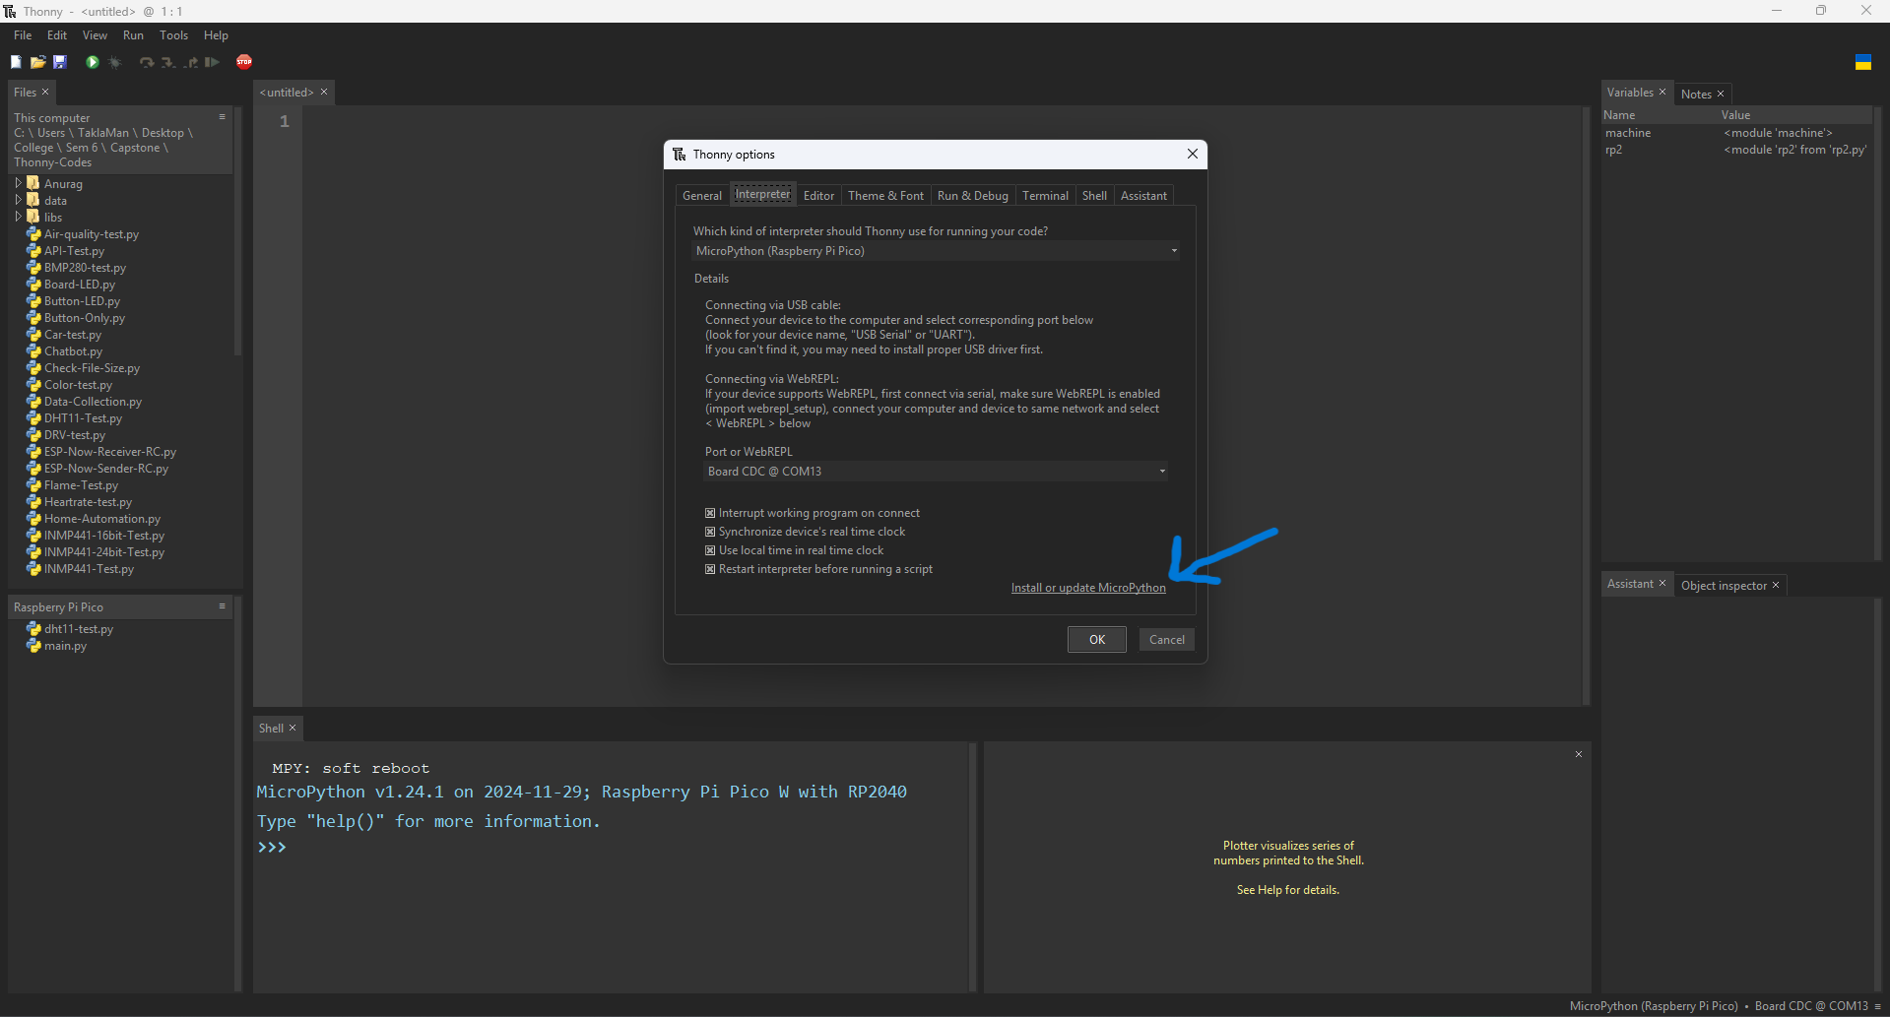Open the View menu
The height and width of the screenshot is (1017, 1890).
pos(95,35)
